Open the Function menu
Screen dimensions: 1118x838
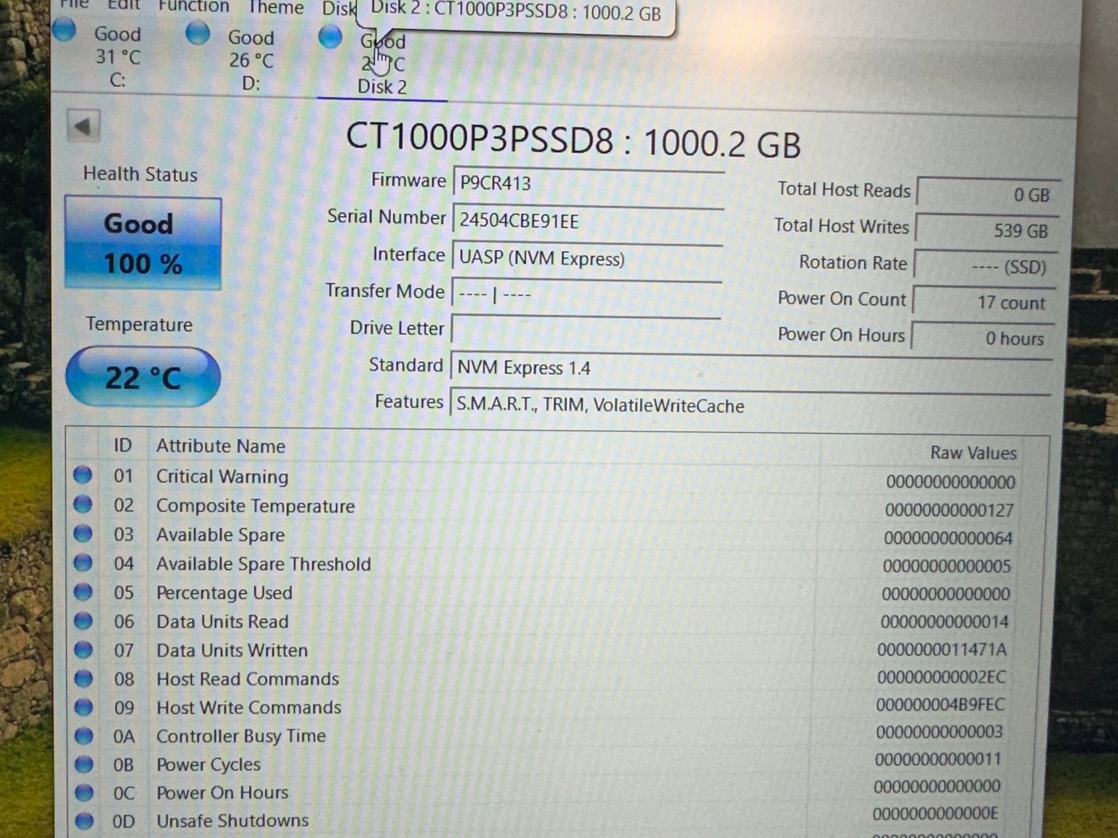[x=194, y=7]
